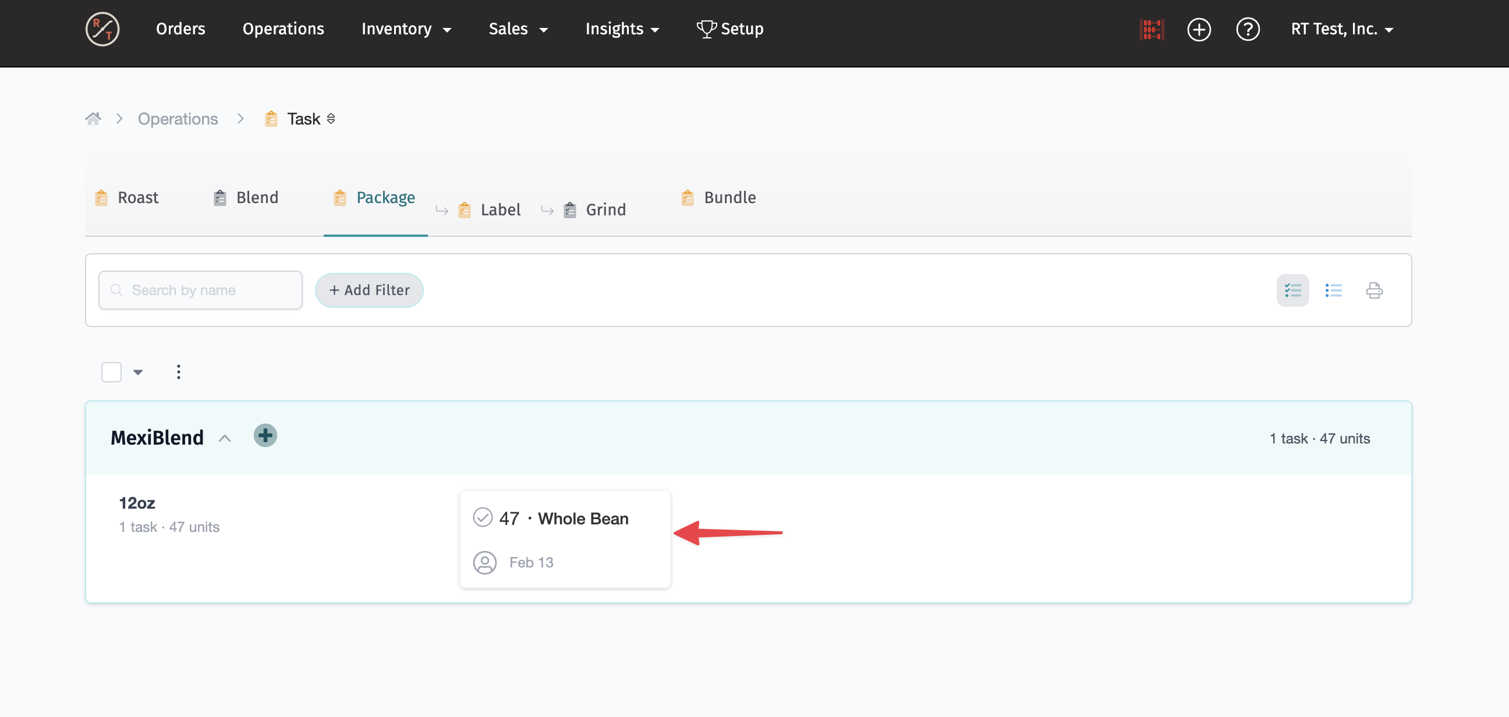
Task: Click the Add Filter button
Action: pos(369,290)
